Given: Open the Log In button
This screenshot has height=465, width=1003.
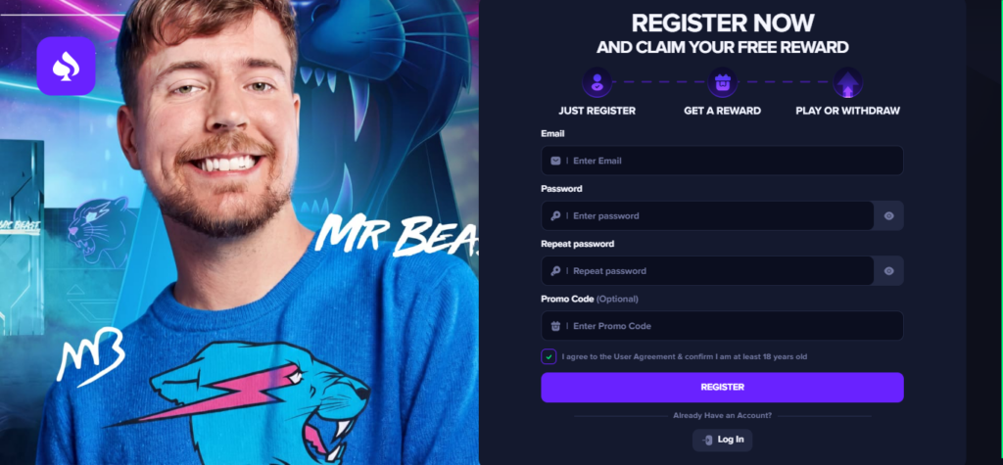Looking at the screenshot, I should pos(722,440).
